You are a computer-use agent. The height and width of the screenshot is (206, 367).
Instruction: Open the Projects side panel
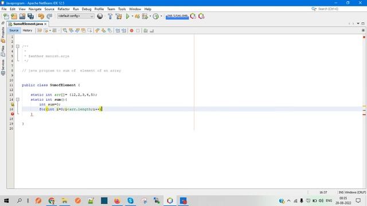(x=3, y=34)
